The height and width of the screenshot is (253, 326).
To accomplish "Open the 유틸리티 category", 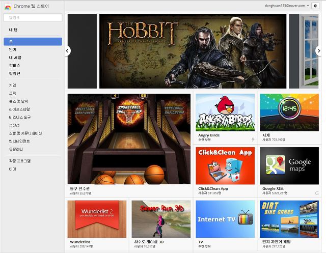I will 16,149.
